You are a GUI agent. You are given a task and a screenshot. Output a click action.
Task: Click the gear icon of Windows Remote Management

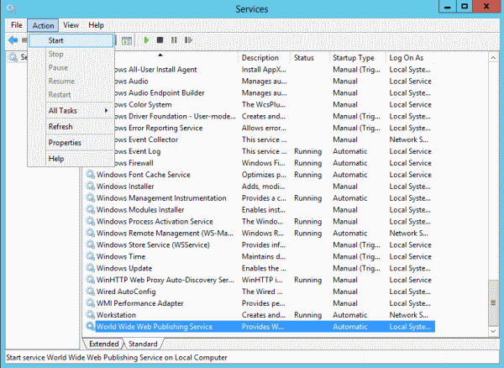[91, 233]
